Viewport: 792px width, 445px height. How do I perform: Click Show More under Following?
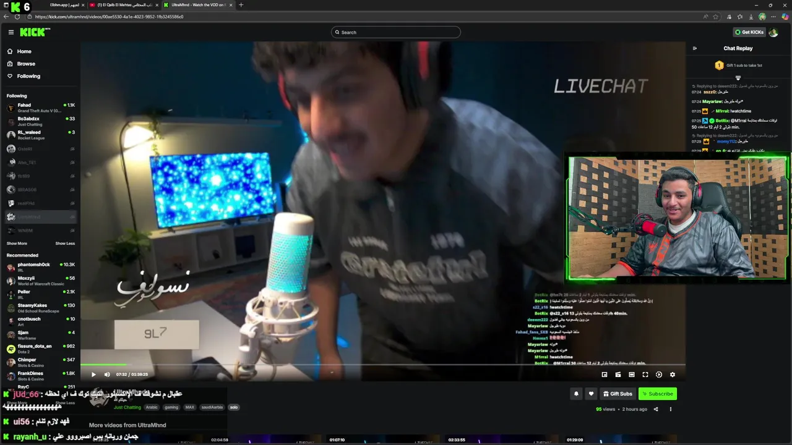[17, 244]
